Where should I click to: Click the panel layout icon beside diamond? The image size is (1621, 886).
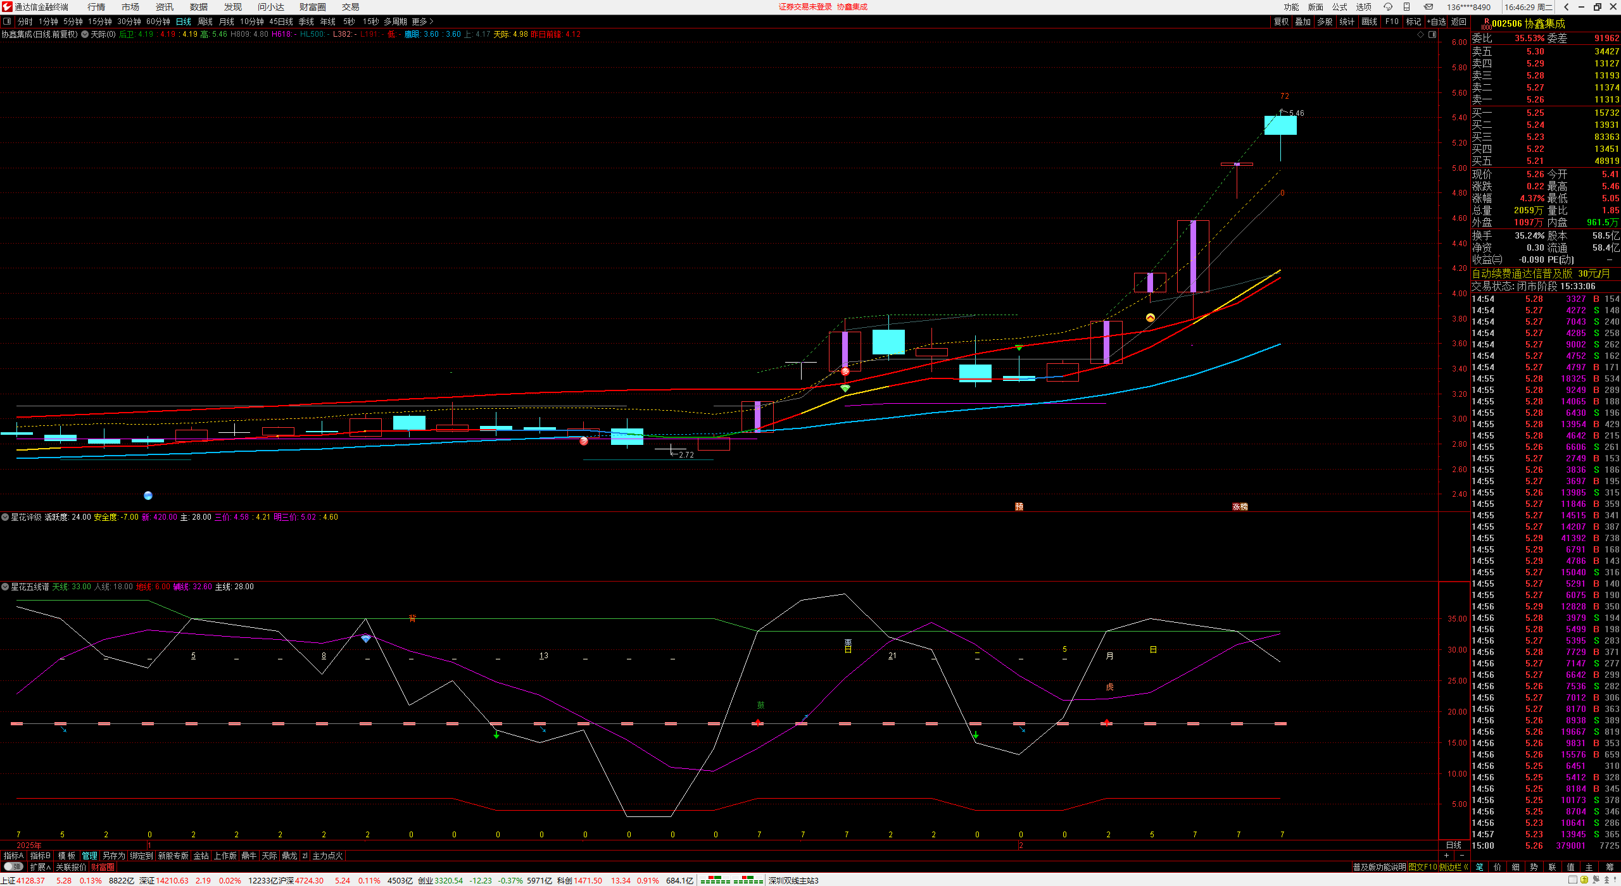pyautogui.click(x=1432, y=34)
